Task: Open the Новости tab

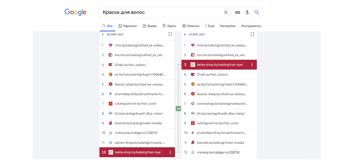Action: pos(190,26)
